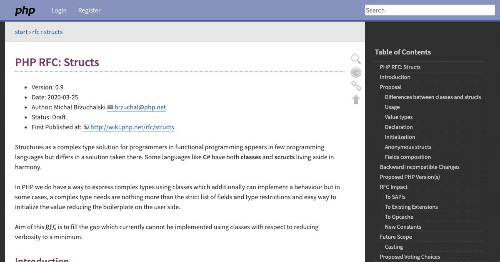The height and width of the screenshot is (262, 500).
Task: Open the Register menu item
Action: point(89,10)
